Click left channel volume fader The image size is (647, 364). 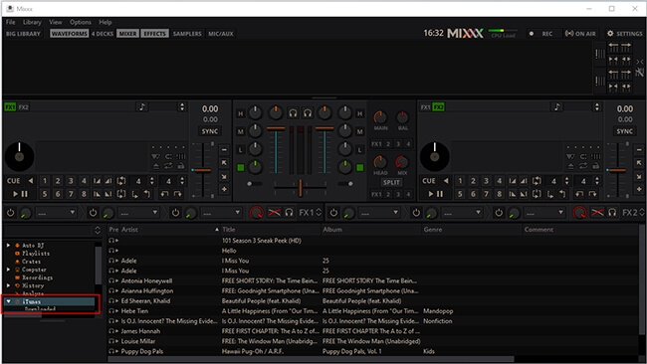pyautogui.click(x=276, y=129)
